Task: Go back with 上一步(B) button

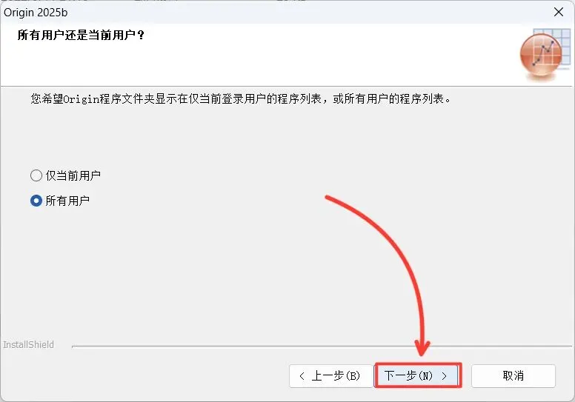Action: (330, 376)
